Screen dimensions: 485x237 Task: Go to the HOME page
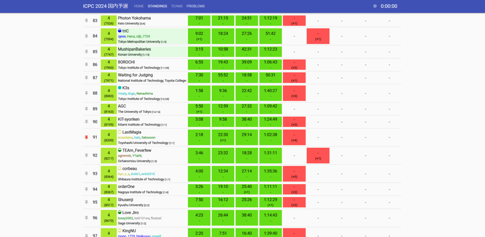139,6
